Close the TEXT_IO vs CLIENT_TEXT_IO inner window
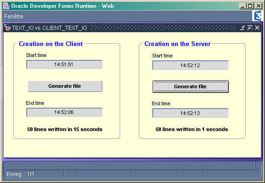This screenshot has width=265, height=183. [x=257, y=28]
